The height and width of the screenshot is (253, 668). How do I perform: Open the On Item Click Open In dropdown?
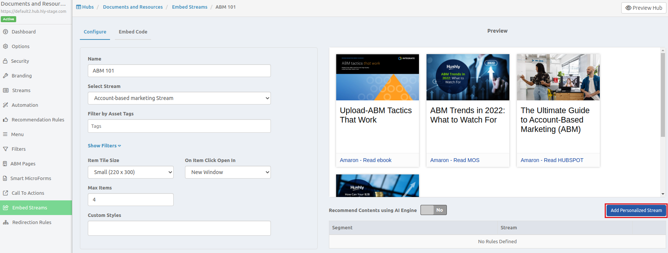[228, 172]
